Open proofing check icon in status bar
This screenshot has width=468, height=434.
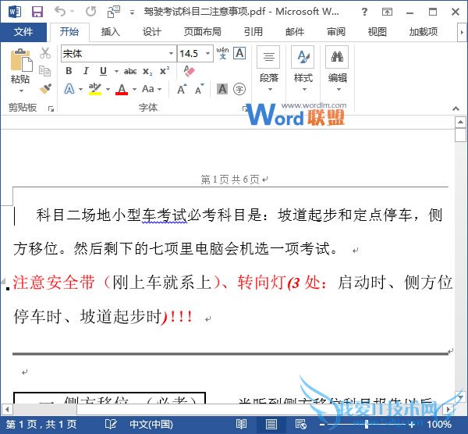111,424
